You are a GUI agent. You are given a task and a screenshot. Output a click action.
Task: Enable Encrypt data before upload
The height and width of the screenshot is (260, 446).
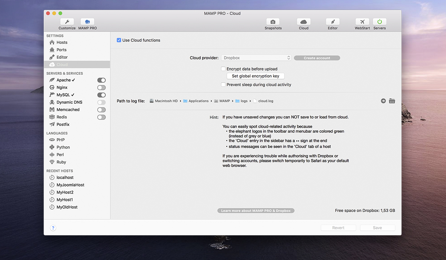click(223, 69)
